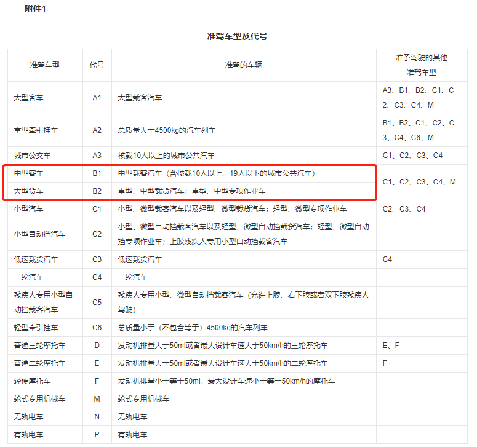The height and width of the screenshot is (447, 477).
Task: Click the code C1 cell
Action: [x=97, y=209]
